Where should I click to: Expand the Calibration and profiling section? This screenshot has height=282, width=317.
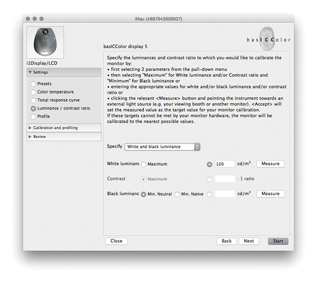(x=64, y=128)
